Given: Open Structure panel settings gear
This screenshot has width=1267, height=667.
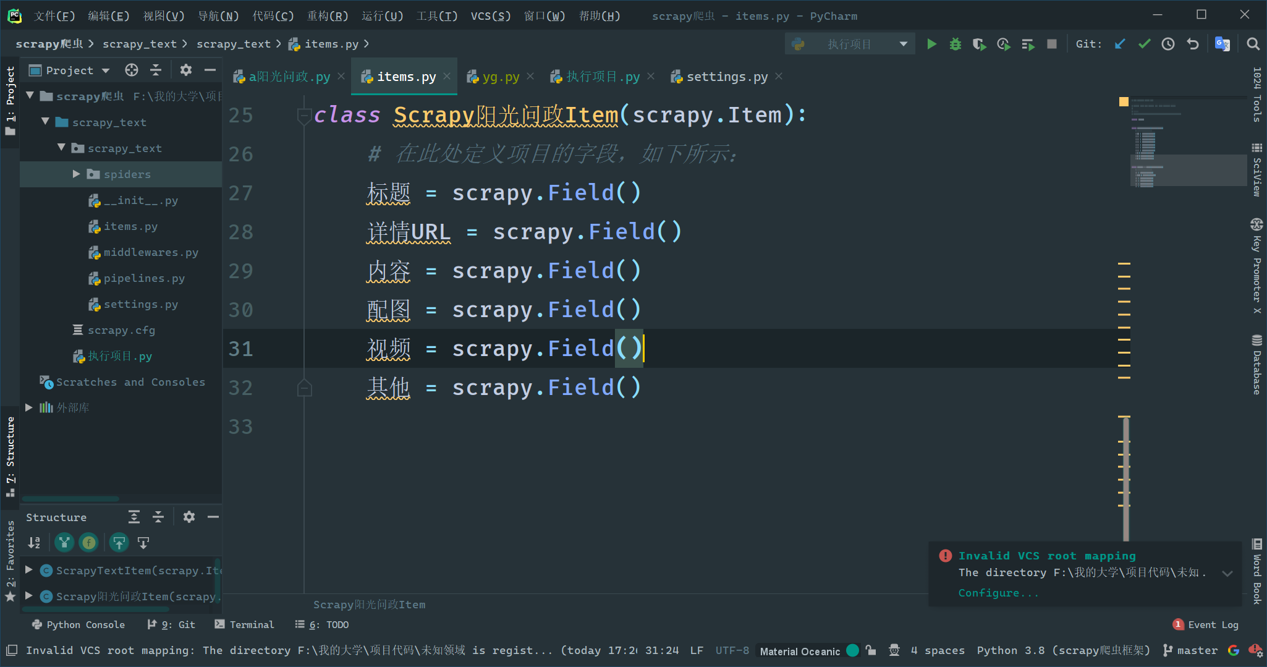Looking at the screenshot, I should (189, 517).
